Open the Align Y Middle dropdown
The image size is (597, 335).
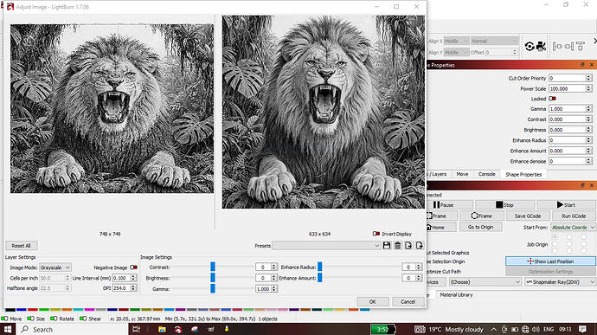(x=456, y=52)
